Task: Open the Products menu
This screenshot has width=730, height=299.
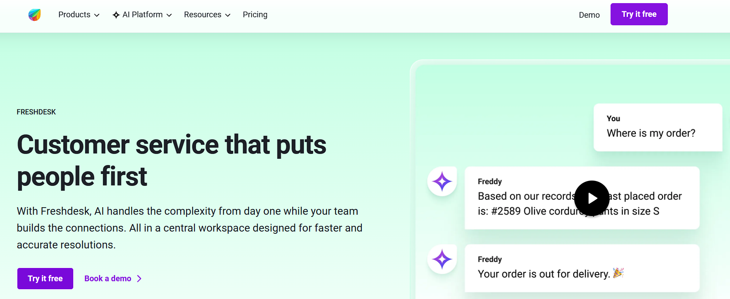Action: (x=79, y=15)
